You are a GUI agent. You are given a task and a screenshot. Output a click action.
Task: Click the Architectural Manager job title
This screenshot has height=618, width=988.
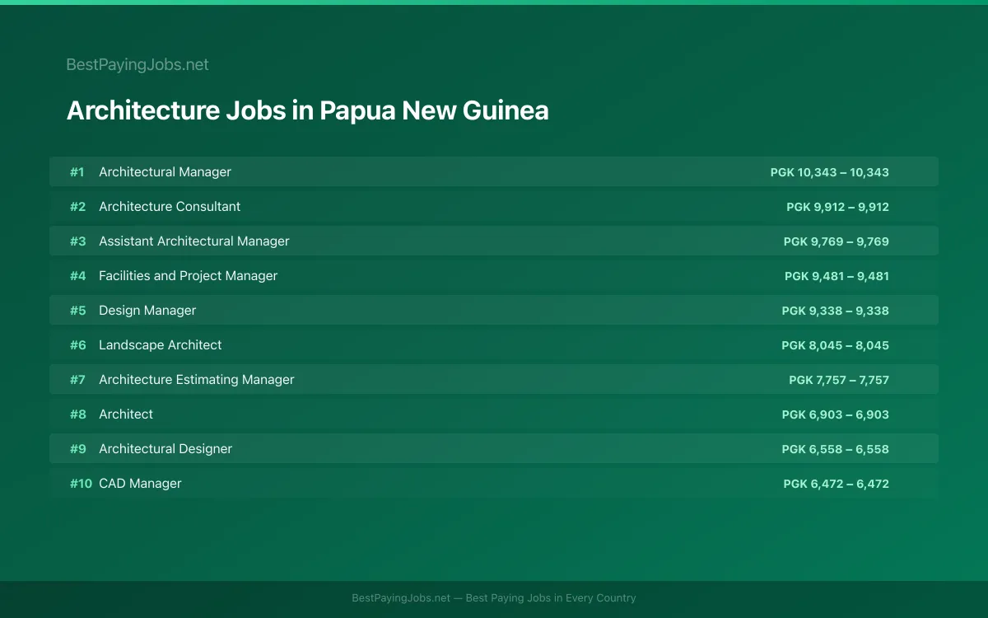click(x=165, y=172)
